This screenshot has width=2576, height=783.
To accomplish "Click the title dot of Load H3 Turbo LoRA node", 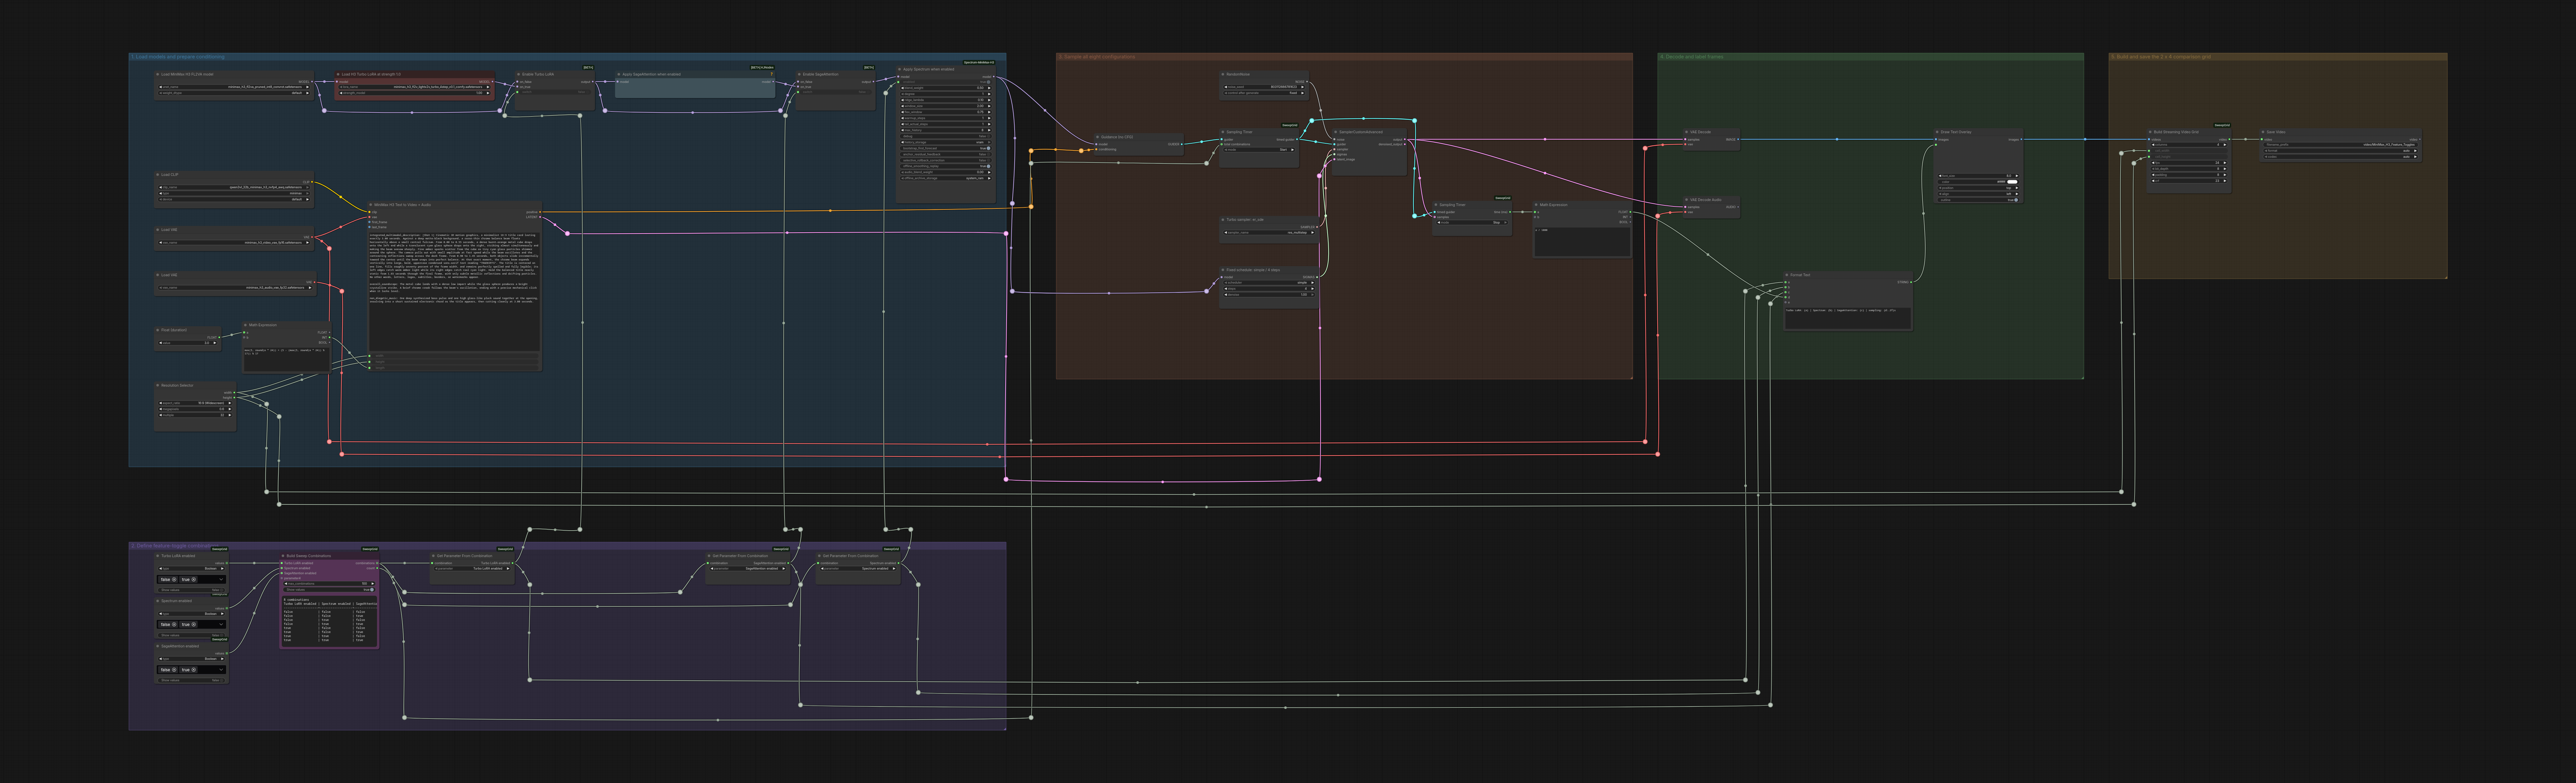I will click(338, 74).
